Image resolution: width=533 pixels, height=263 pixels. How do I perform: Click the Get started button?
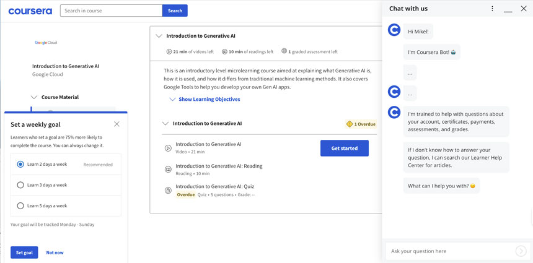pyautogui.click(x=344, y=148)
